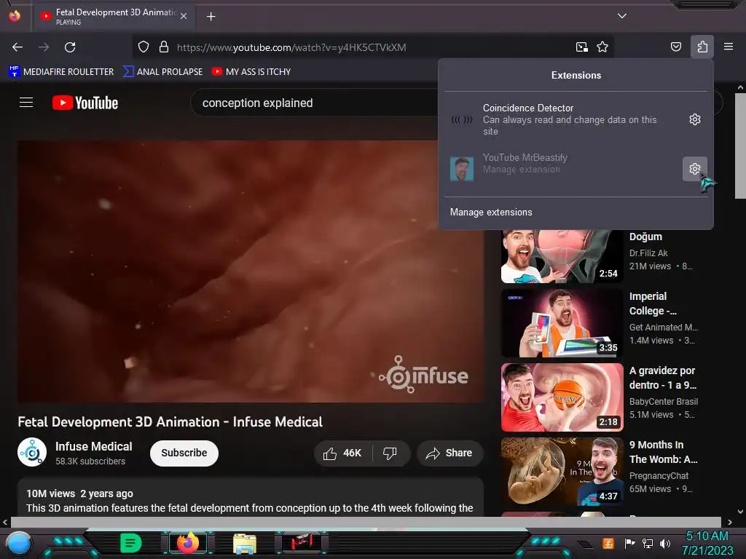Open Manage extensions
The height and width of the screenshot is (559, 746).
pyautogui.click(x=491, y=212)
